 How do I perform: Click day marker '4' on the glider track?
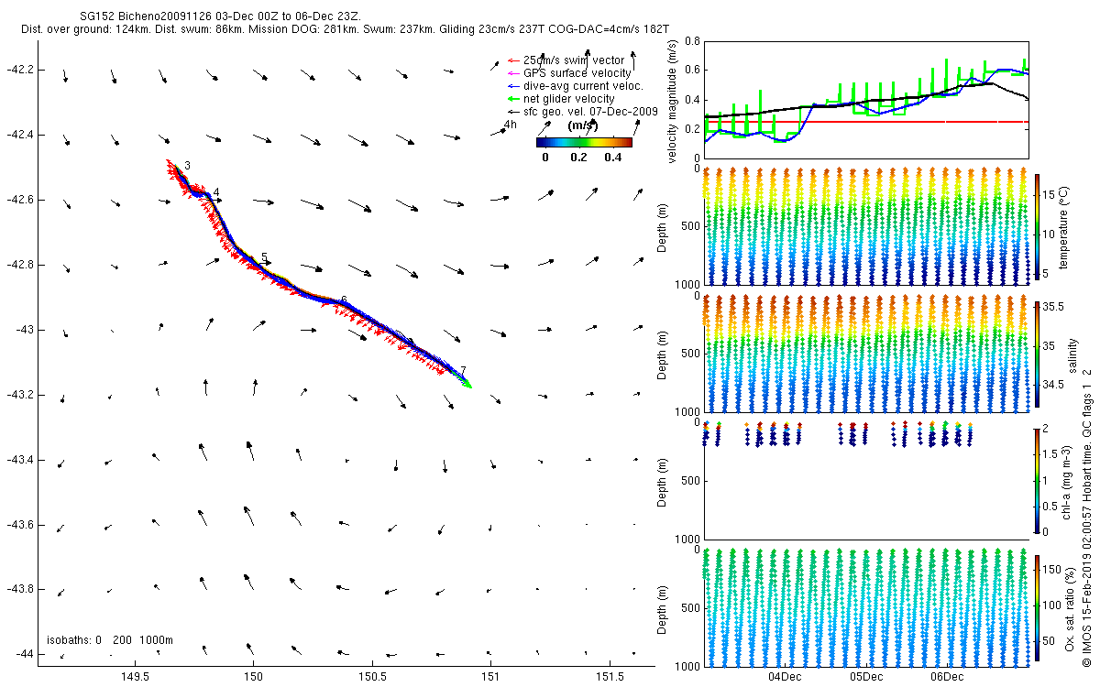216,193
